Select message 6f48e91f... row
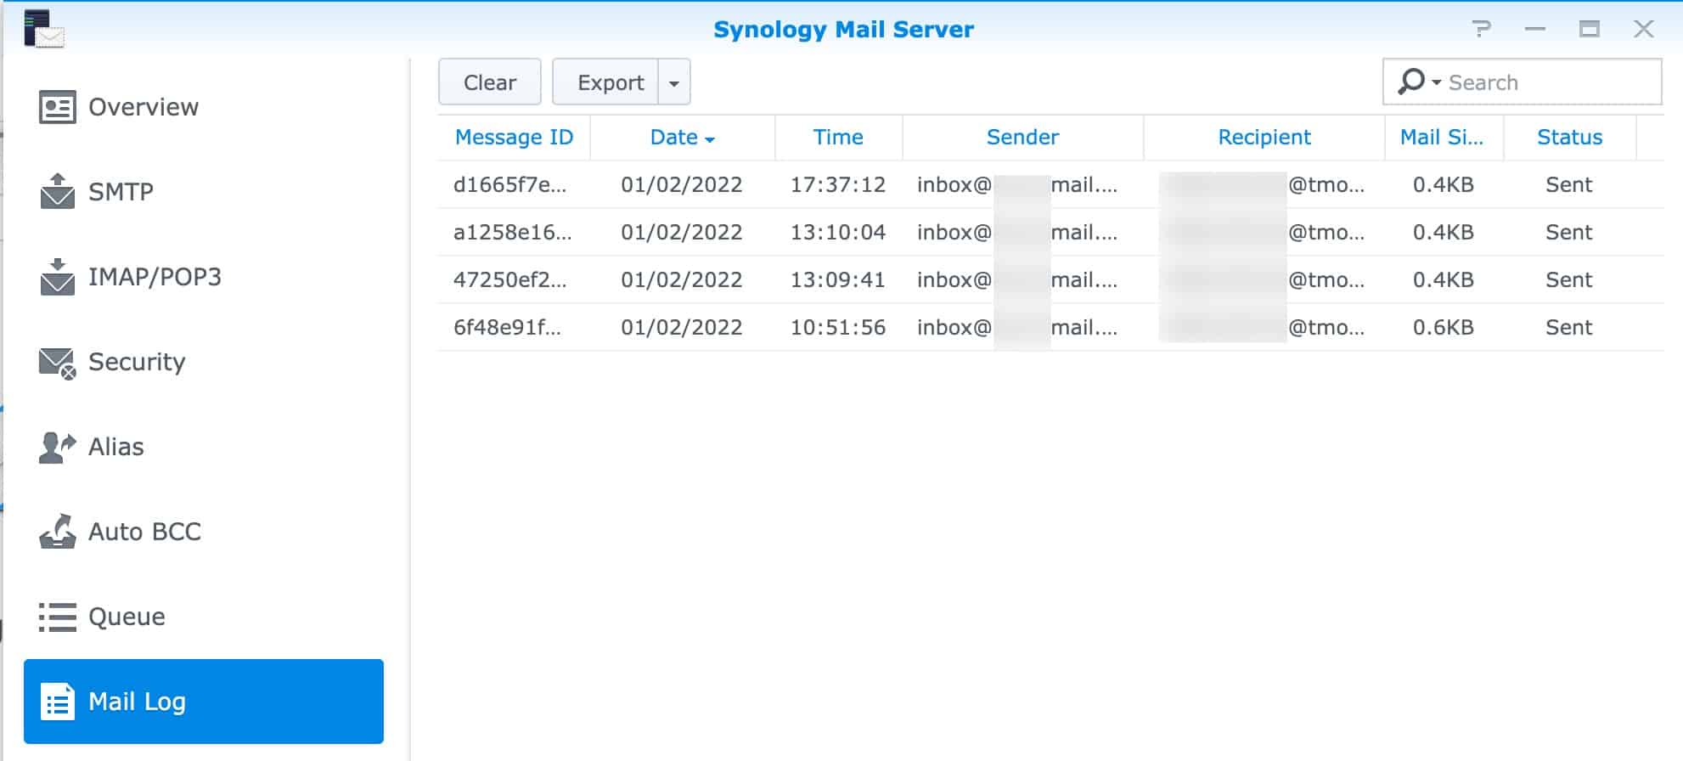 1050,327
